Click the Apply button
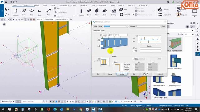Viewport: 200px width, 112px height. pyautogui.click(x=110, y=74)
